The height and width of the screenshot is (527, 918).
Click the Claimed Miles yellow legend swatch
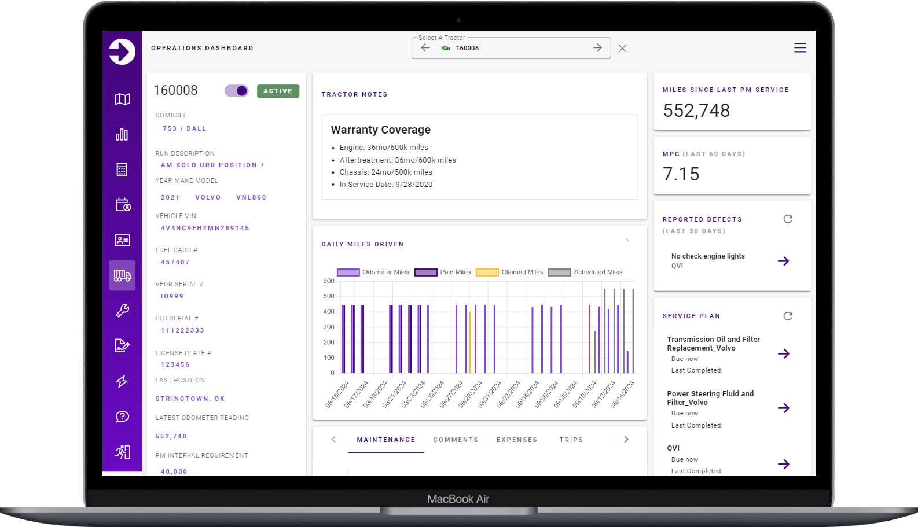coord(487,272)
